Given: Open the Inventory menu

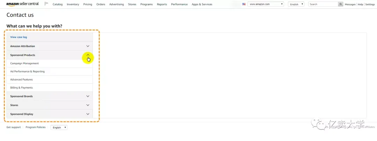Looking at the screenshot, I should [x=73, y=4].
